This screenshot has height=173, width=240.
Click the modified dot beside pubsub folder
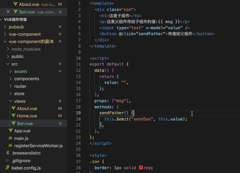click(60, 27)
